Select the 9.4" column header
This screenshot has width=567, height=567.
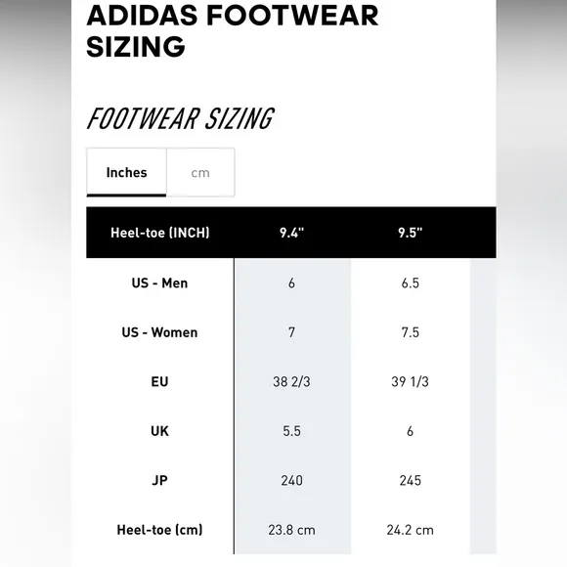coord(292,233)
